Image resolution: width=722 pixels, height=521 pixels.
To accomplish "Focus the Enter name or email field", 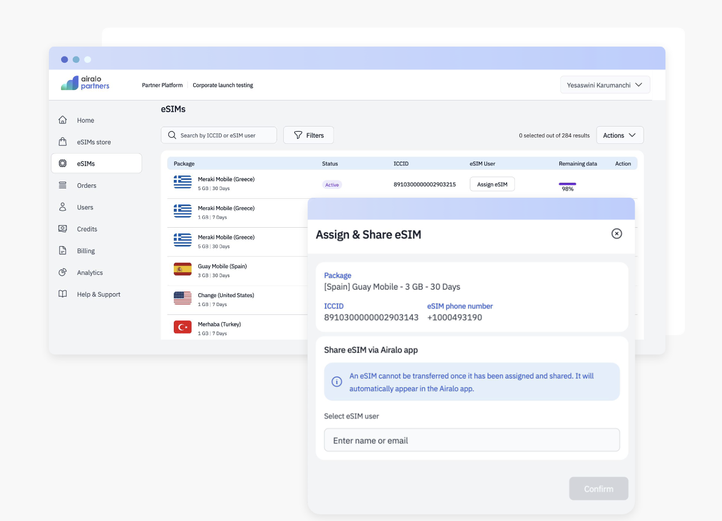I will pyautogui.click(x=472, y=440).
